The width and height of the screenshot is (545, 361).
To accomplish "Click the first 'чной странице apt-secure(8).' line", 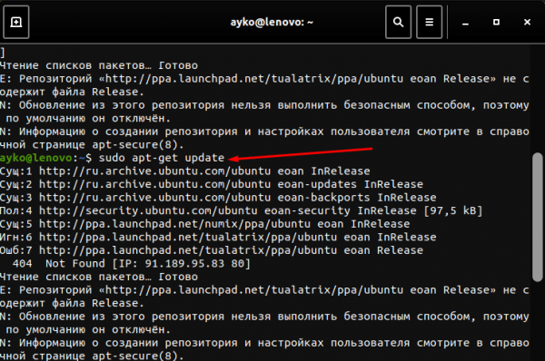I will coord(92,145).
